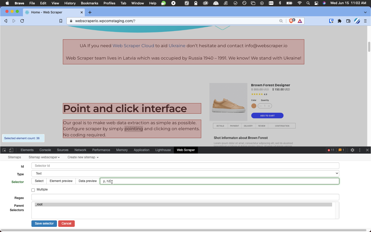Open the Type dropdown showing Text

click(185, 173)
